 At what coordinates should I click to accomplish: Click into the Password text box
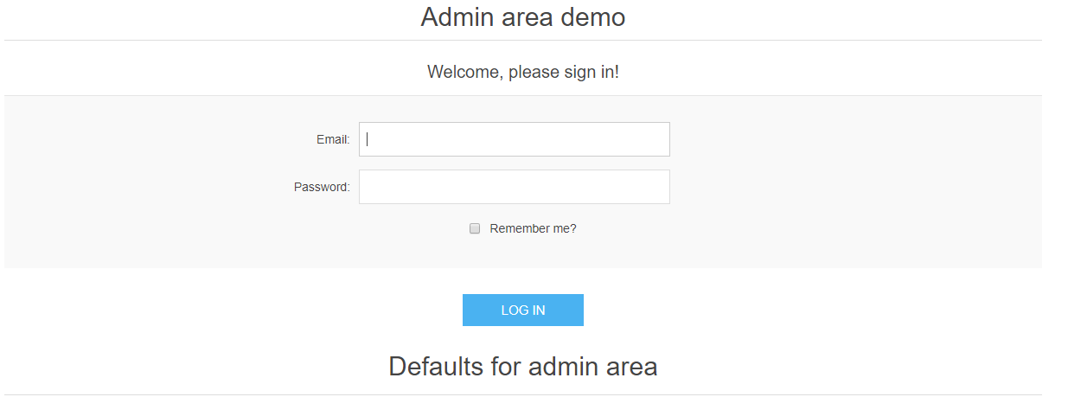[514, 187]
